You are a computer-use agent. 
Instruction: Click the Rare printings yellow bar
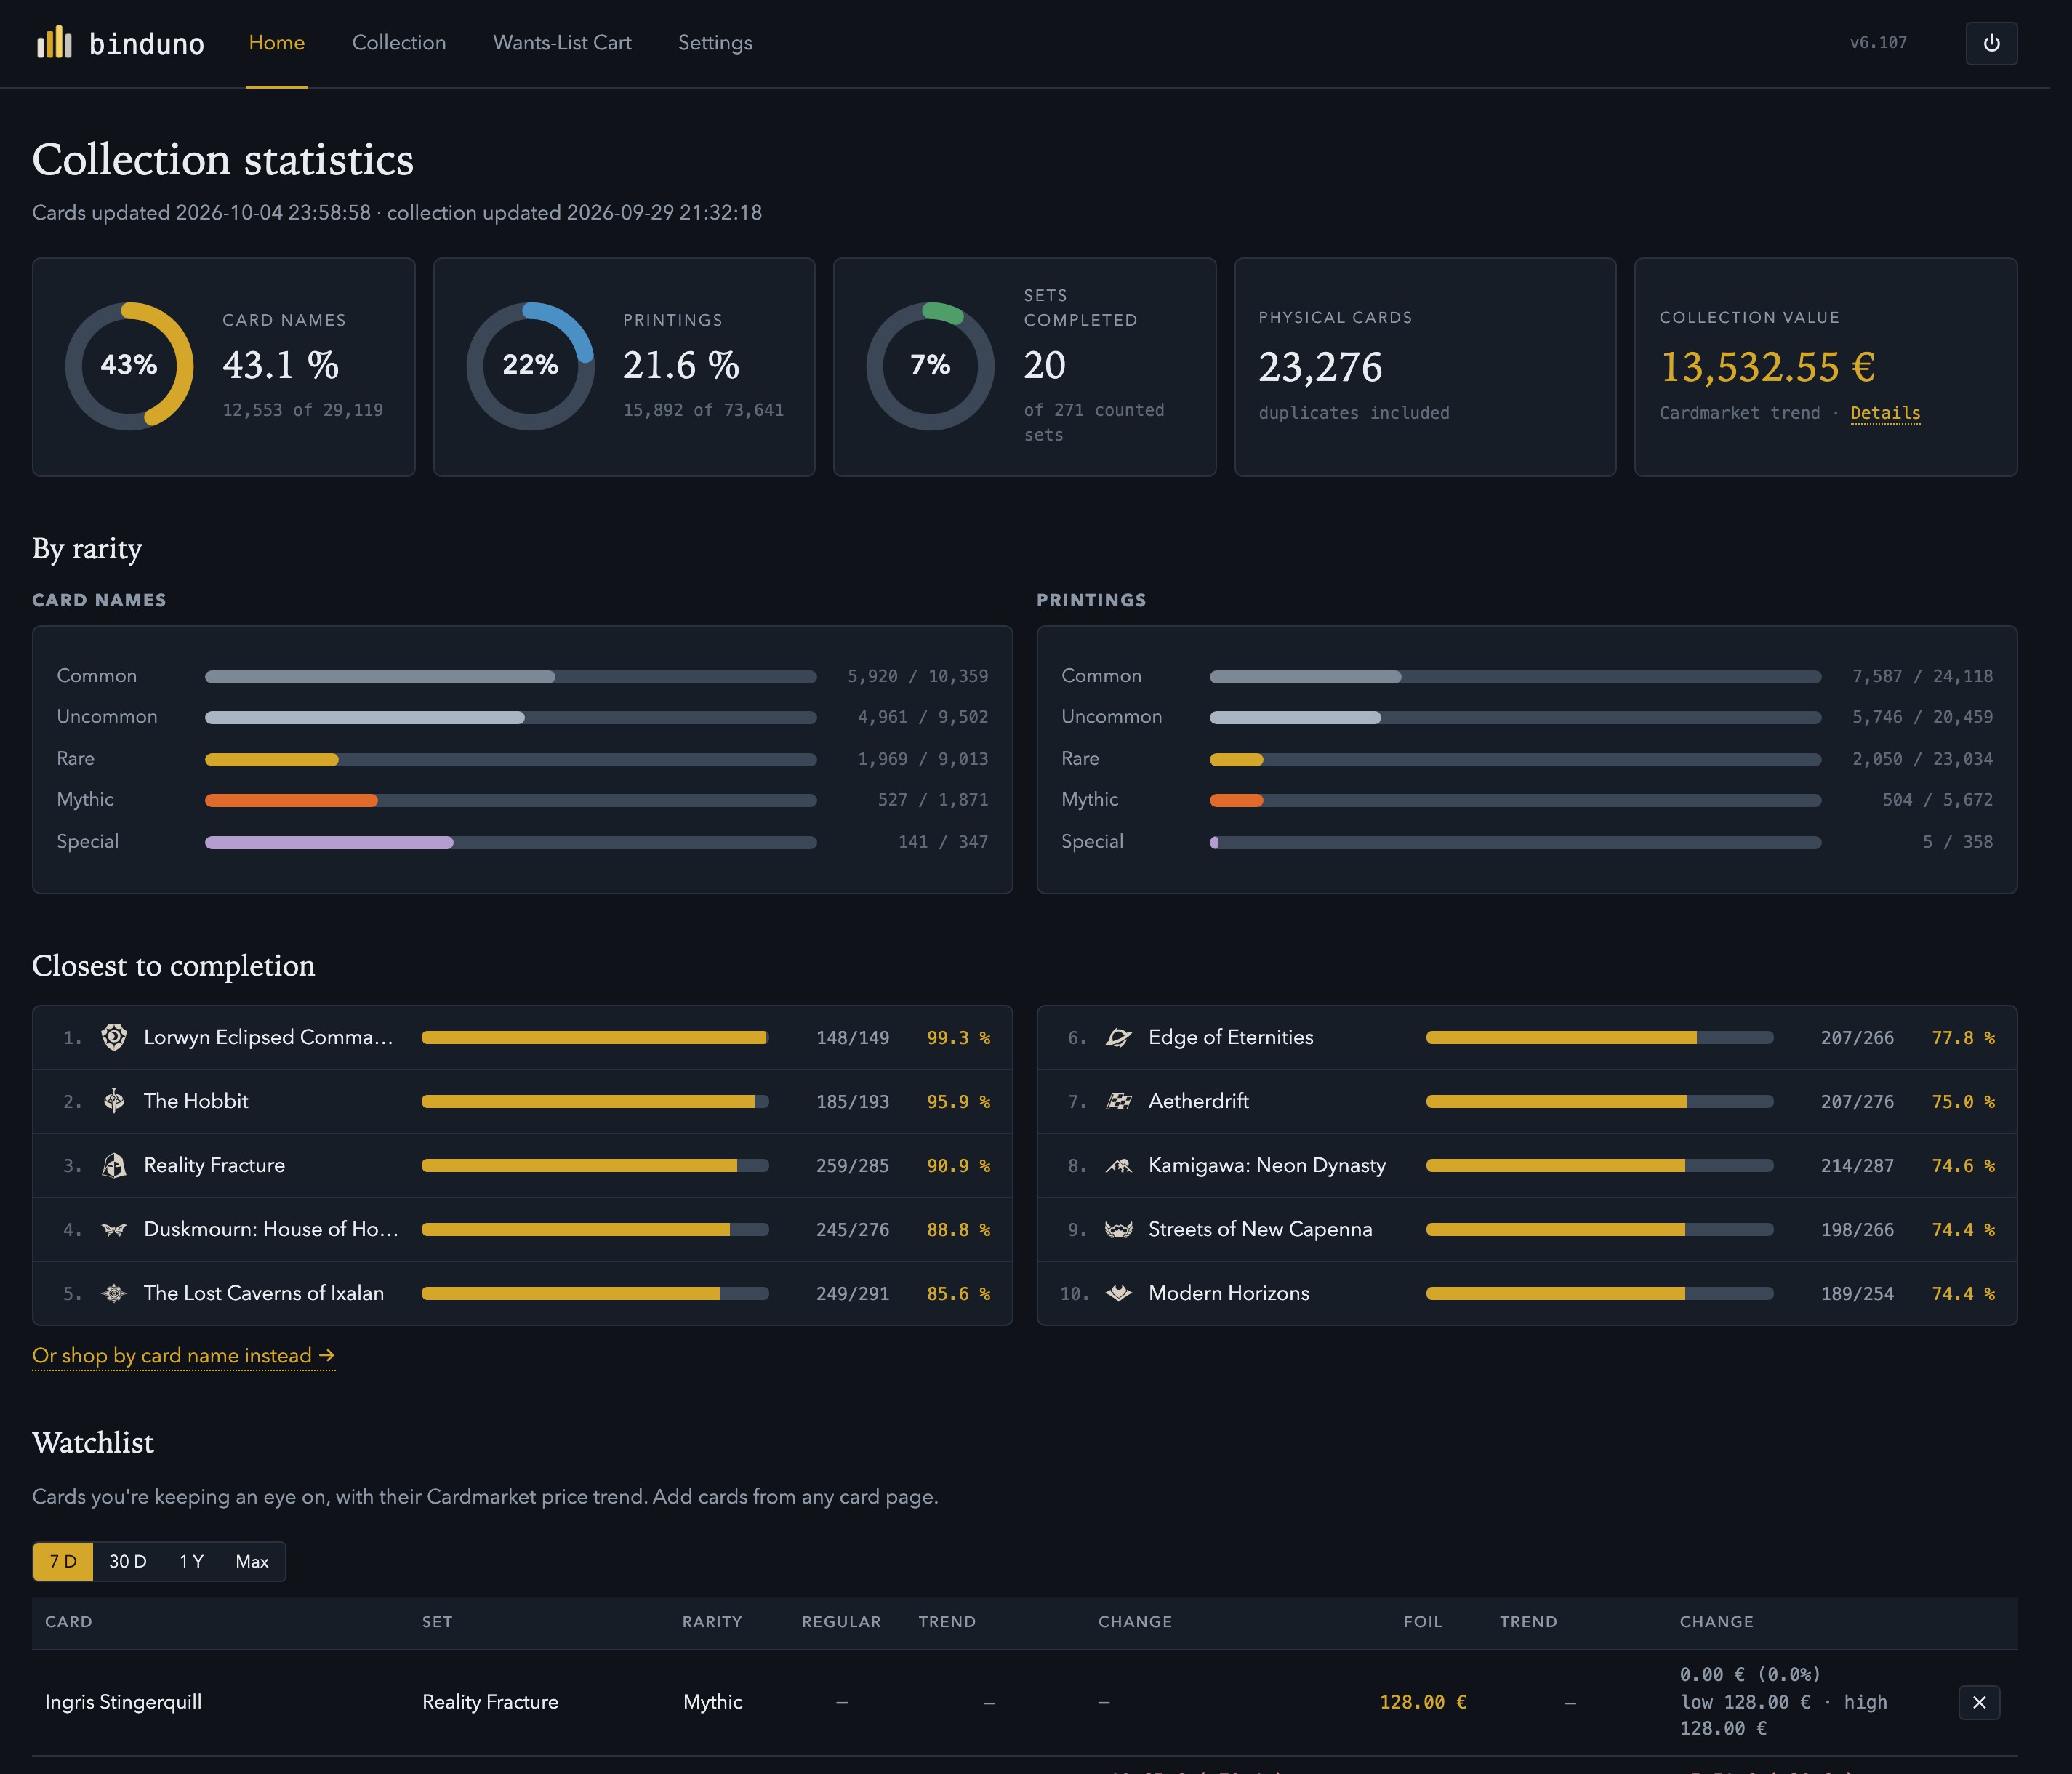coord(1236,759)
